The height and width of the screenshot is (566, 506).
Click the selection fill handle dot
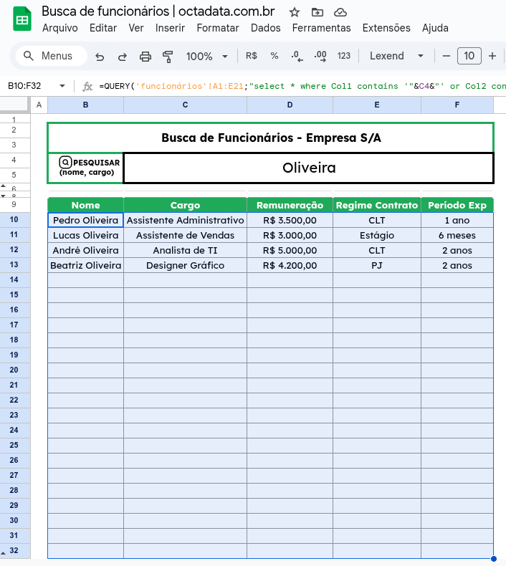494,559
